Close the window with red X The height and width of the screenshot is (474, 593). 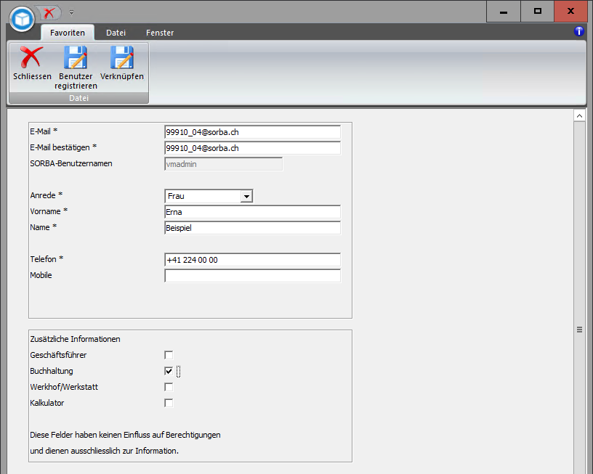point(571,12)
